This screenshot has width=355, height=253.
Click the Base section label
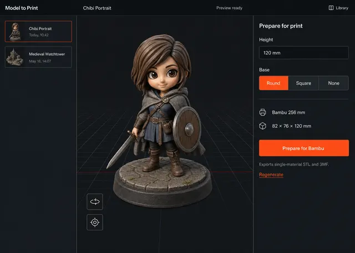(264, 70)
